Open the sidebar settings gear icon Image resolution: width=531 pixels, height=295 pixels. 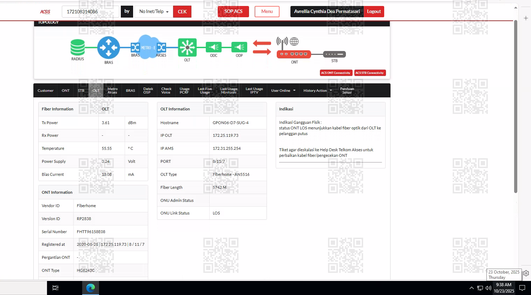pos(526,273)
